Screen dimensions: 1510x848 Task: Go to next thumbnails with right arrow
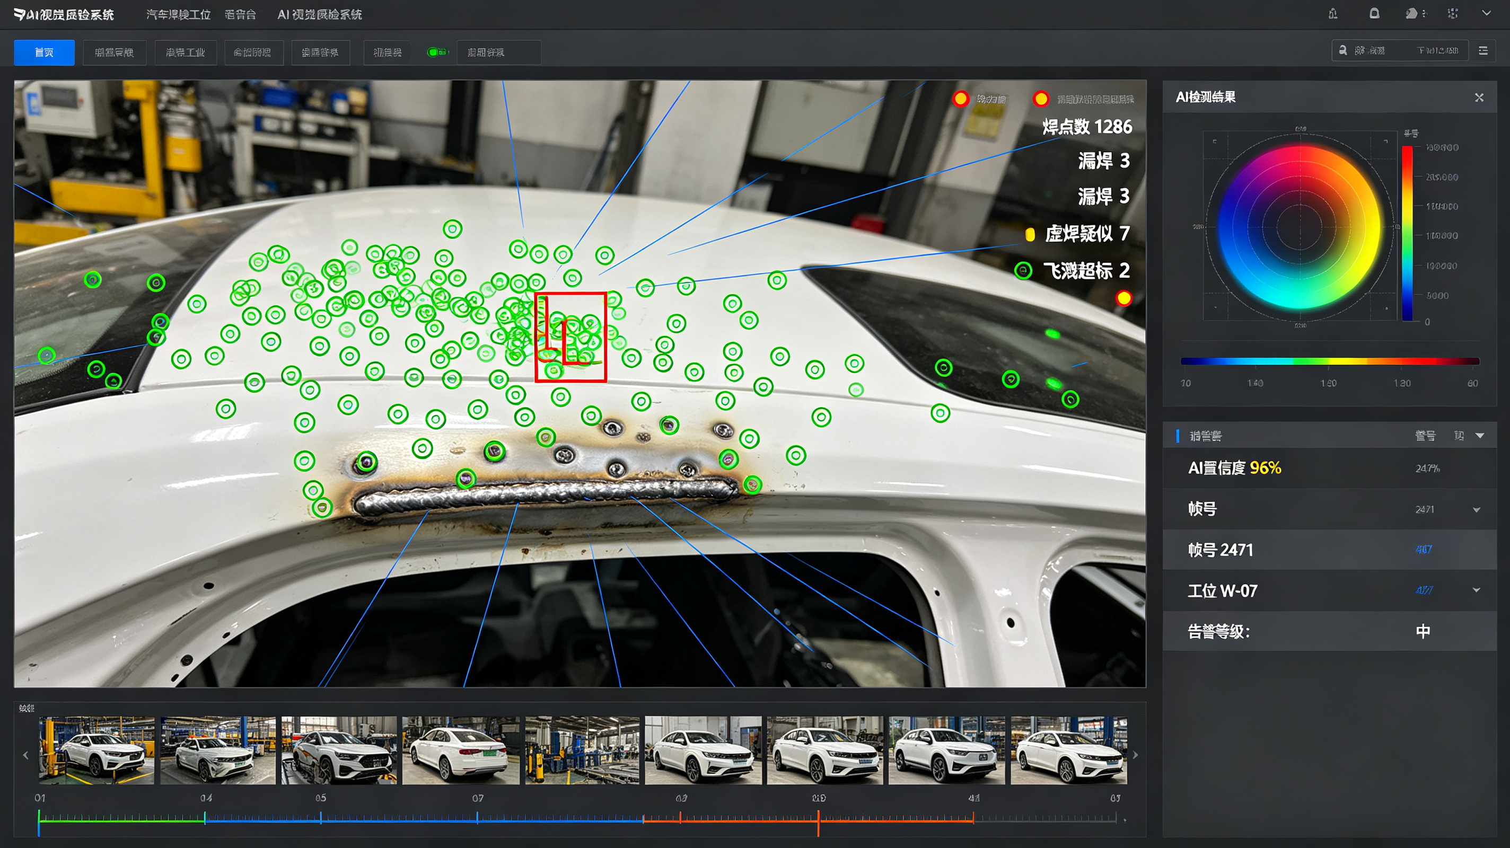1136,755
